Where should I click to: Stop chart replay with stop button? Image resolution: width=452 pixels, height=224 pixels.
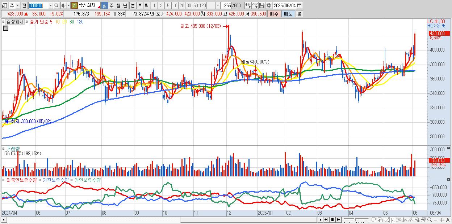[332, 220]
